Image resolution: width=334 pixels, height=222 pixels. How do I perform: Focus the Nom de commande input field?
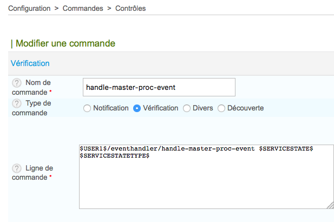click(159, 87)
